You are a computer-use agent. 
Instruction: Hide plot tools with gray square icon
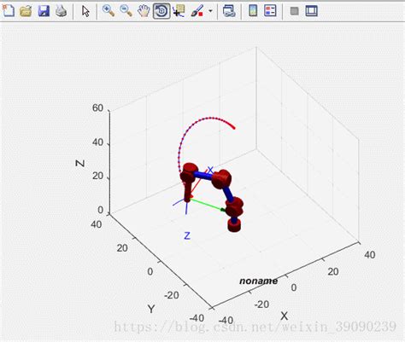click(x=294, y=11)
